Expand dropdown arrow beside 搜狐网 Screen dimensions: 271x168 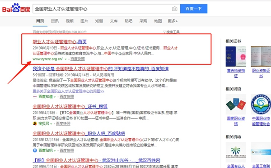tap(51, 124)
